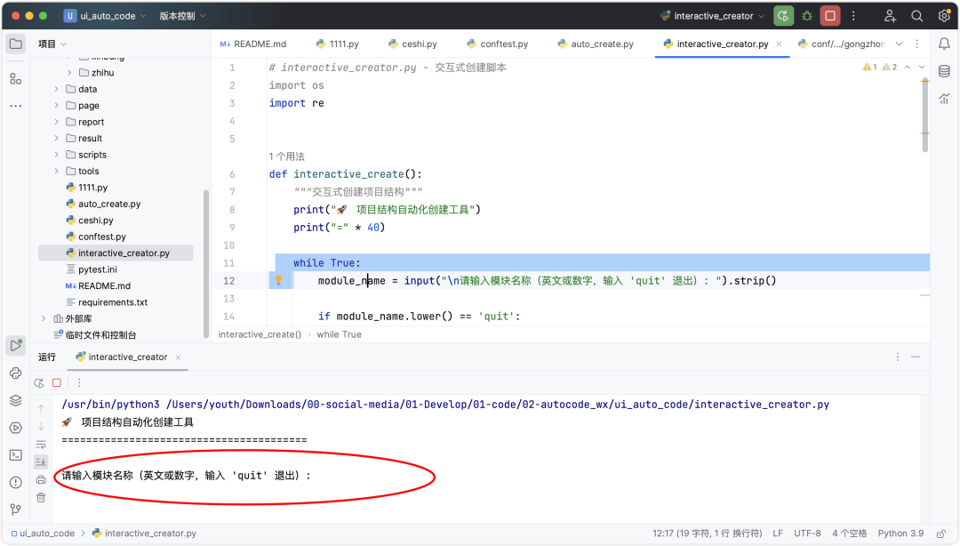Open Search Everywhere magnifier

(x=916, y=16)
